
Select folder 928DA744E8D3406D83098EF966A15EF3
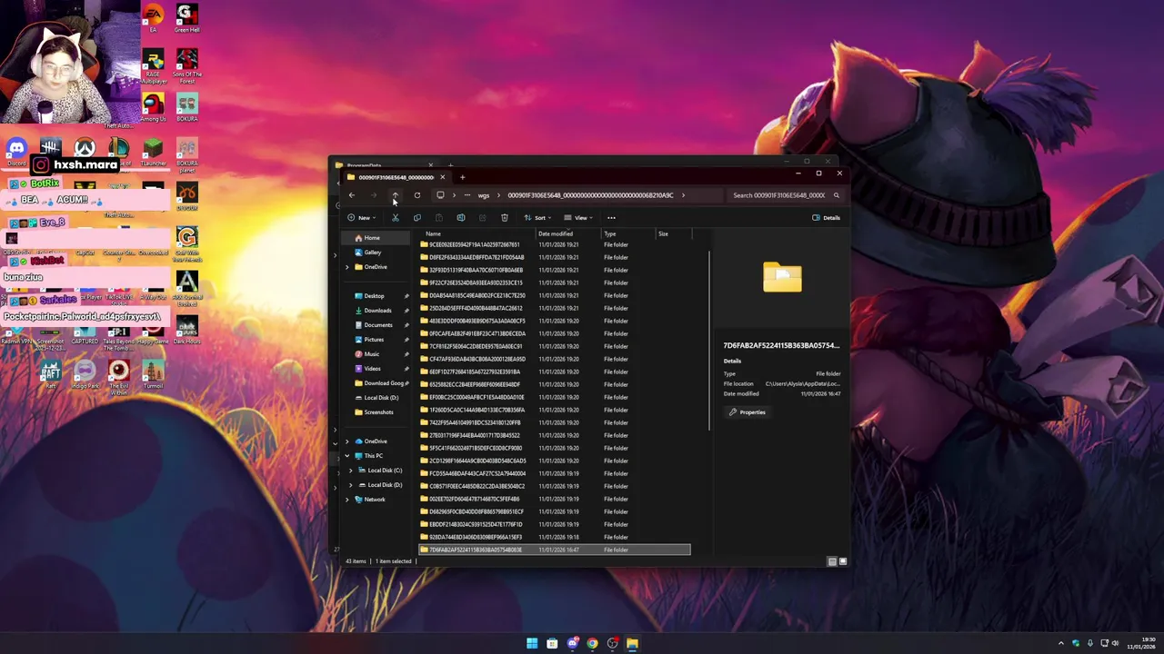555,537
